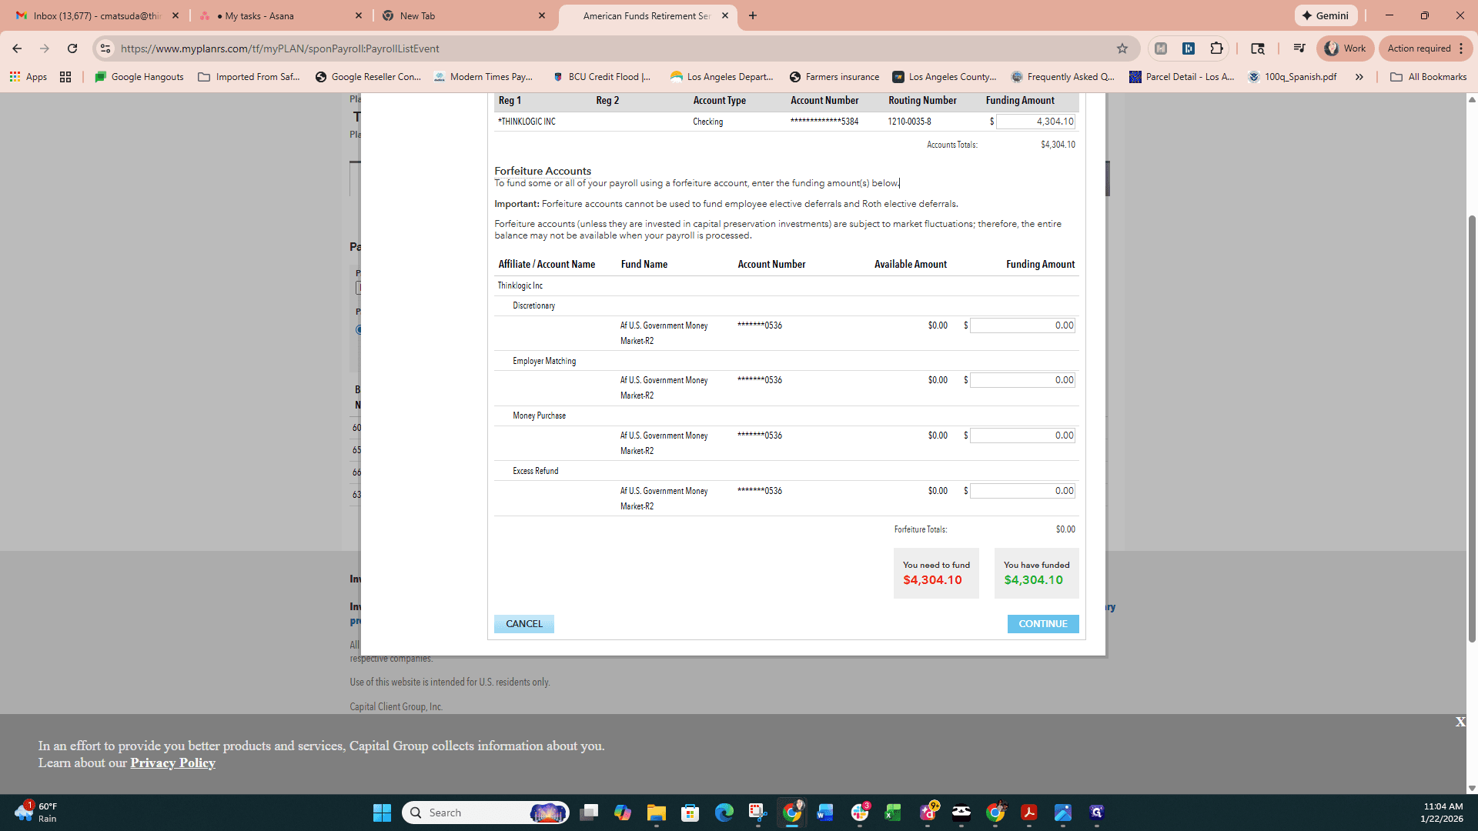Open the Privacy Policy link
1478x831 pixels.
pos(172,763)
